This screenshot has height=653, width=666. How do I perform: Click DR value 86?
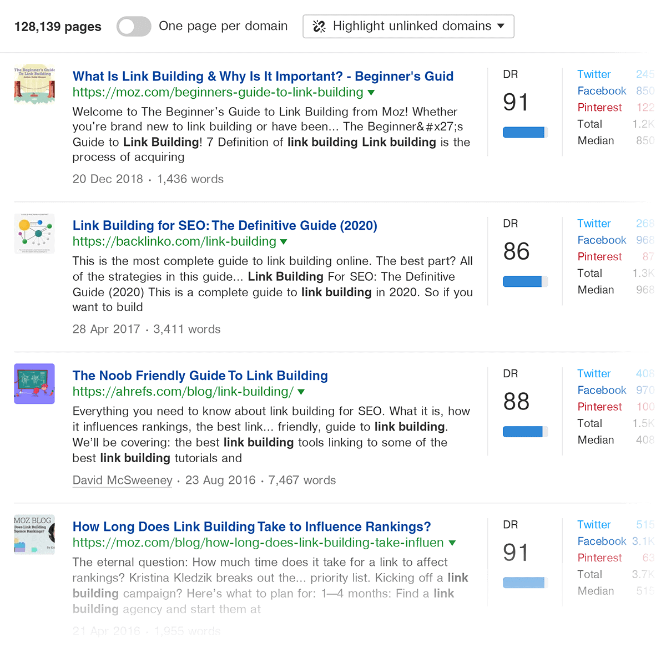[x=516, y=251]
